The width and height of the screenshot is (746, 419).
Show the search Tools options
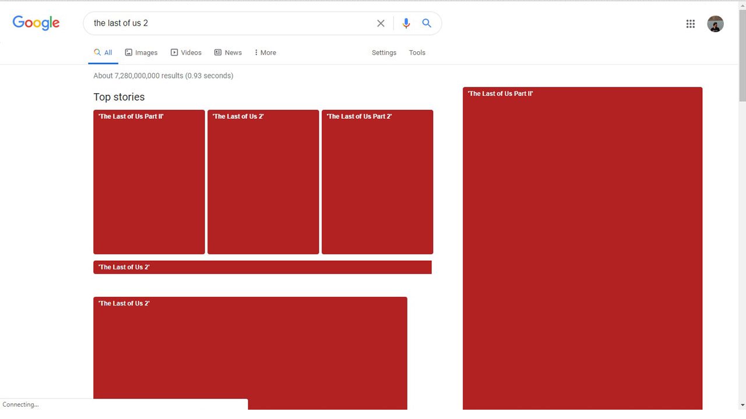(x=417, y=52)
